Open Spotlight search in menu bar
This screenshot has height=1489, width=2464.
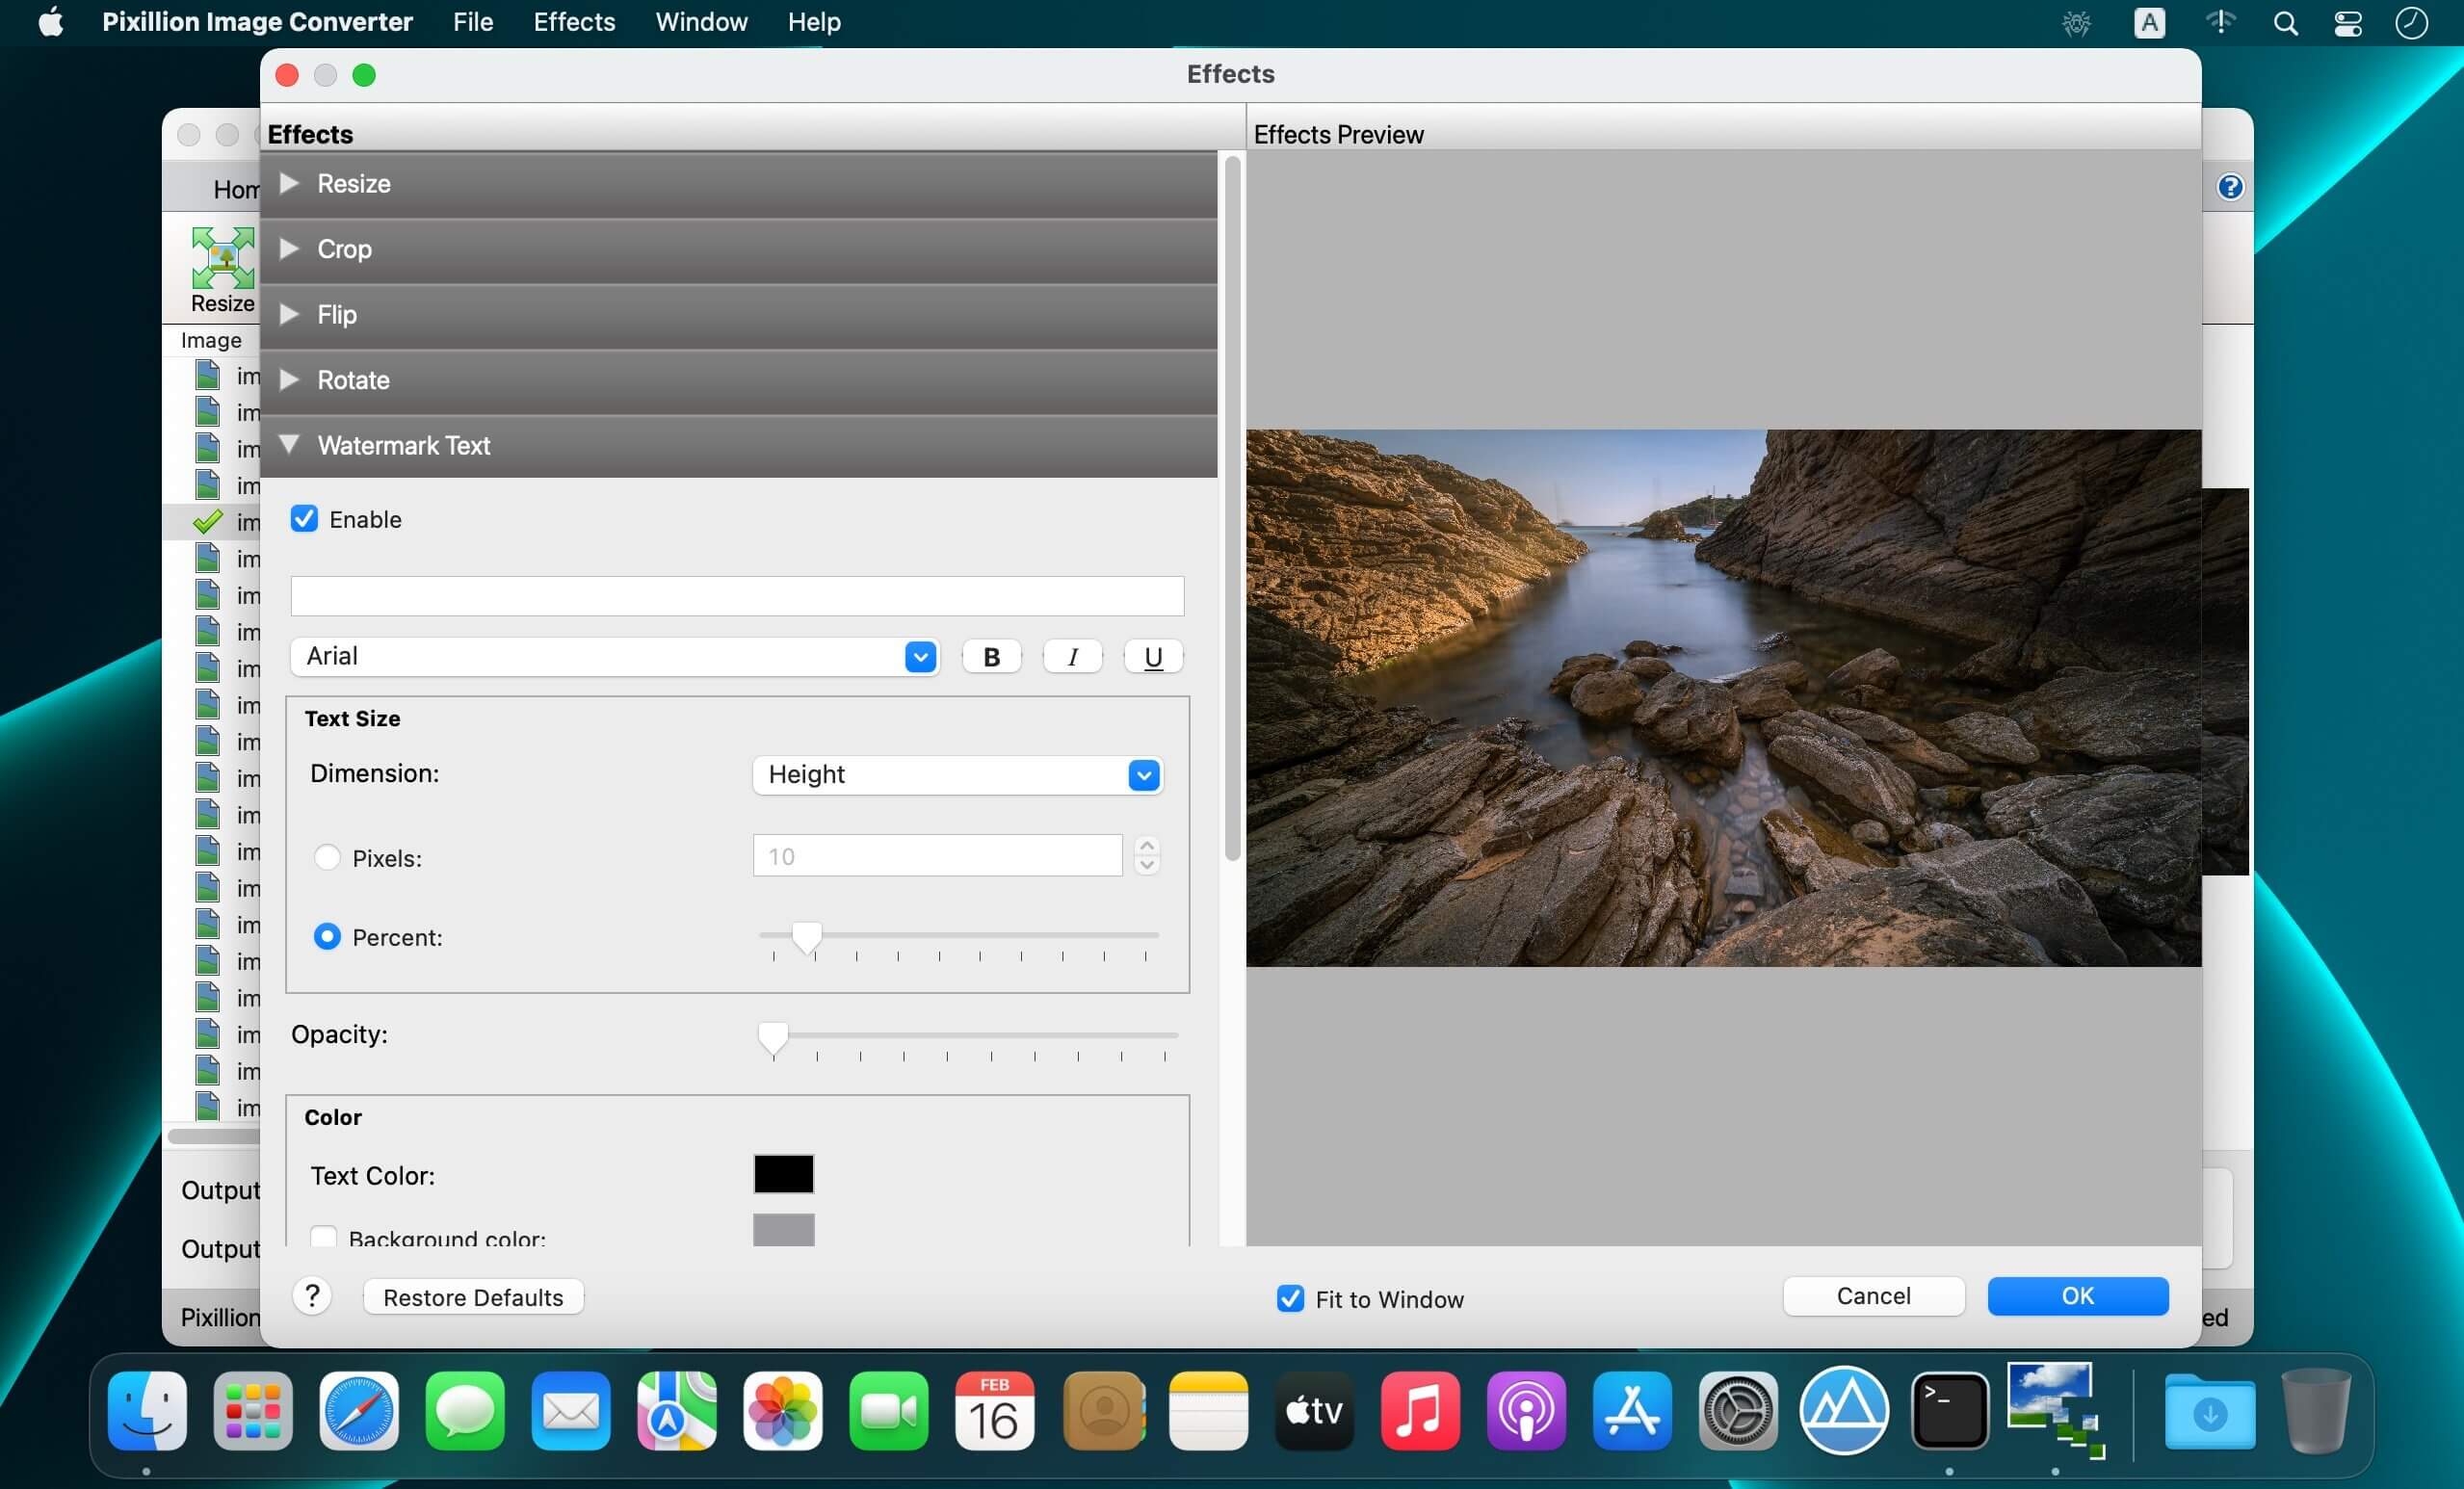pyautogui.click(x=2285, y=23)
